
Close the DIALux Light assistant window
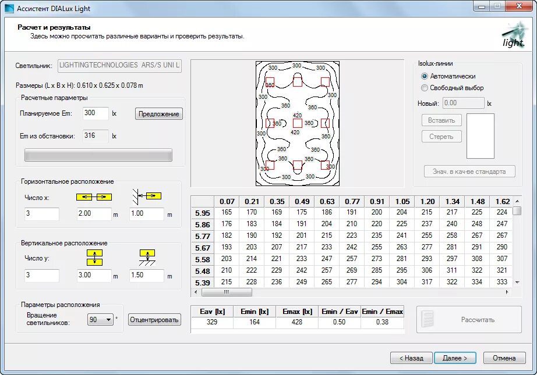pyautogui.click(x=519, y=6)
